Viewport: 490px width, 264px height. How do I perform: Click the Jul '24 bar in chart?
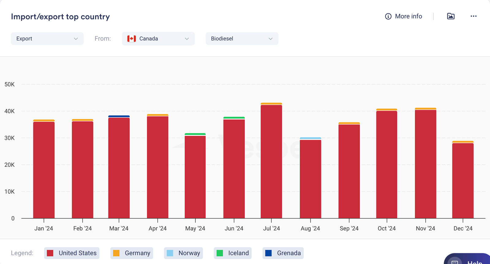click(x=271, y=162)
